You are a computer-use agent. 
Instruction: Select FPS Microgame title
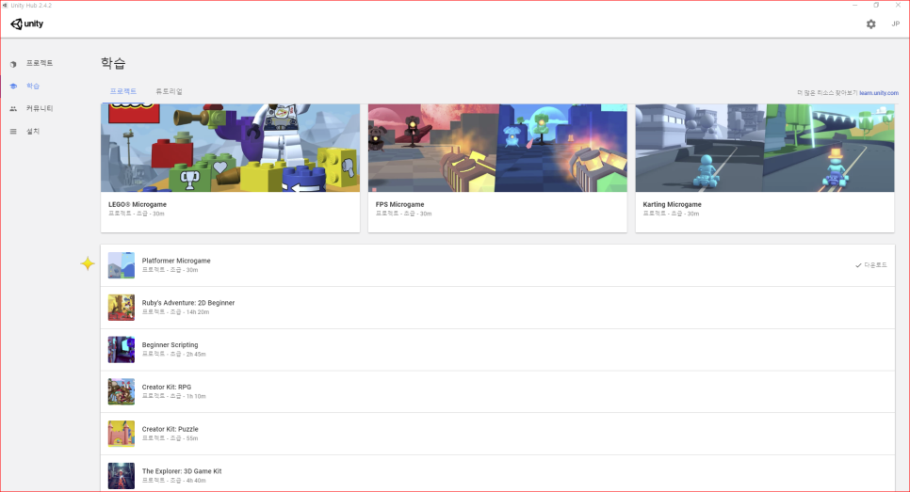click(399, 204)
